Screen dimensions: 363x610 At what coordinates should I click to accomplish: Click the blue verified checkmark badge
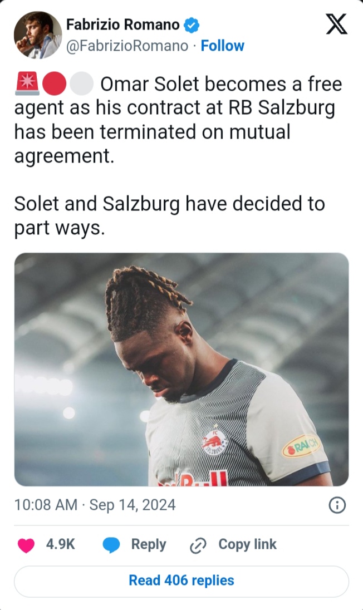[191, 25]
